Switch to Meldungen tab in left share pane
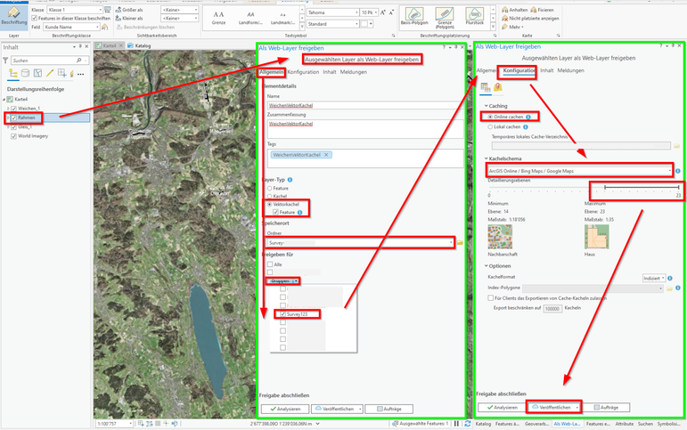This screenshot has height=430, width=687. pyautogui.click(x=353, y=72)
